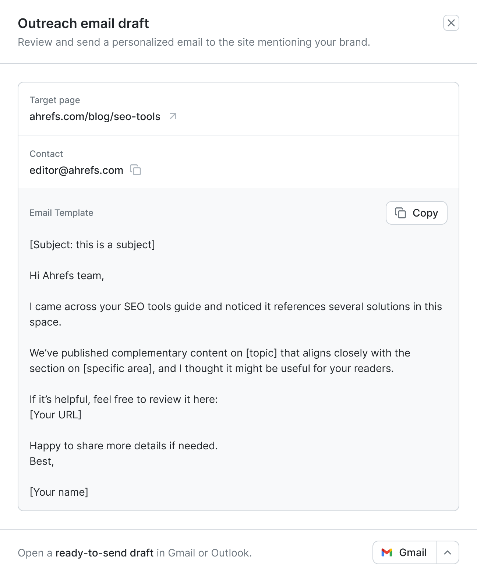This screenshot has height=576, width=477.
Task: Copy contact email using the copy icon
Action: tap(135, 170)
